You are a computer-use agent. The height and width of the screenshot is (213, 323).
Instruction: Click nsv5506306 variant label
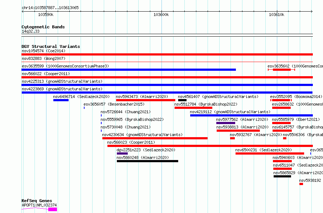pyautogui.click(x=303, y=135)
